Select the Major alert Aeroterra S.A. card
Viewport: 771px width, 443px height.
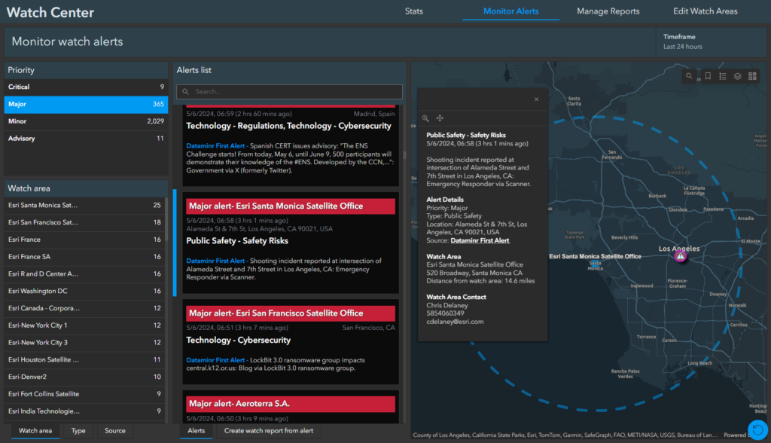tap(291, 408)
